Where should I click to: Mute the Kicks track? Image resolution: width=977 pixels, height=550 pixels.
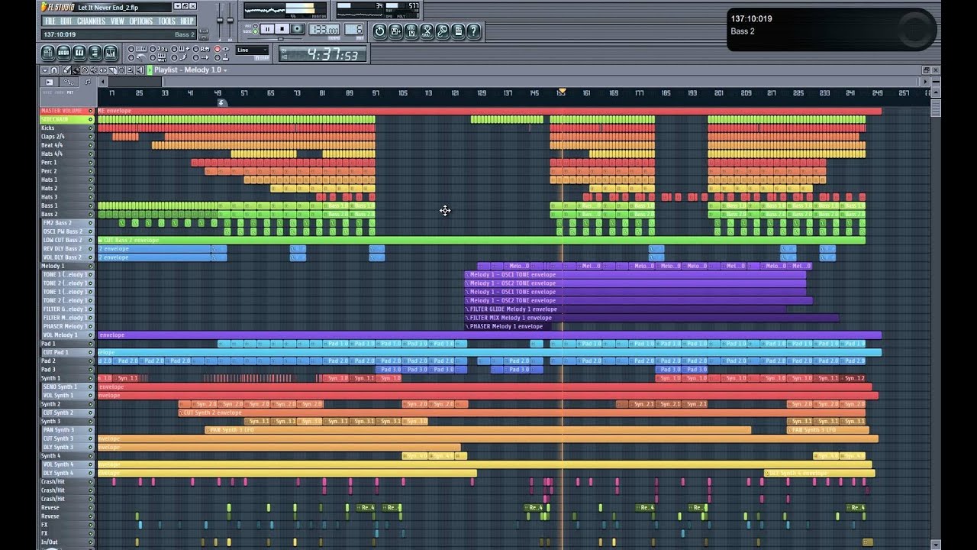click(x=91, y=128)
